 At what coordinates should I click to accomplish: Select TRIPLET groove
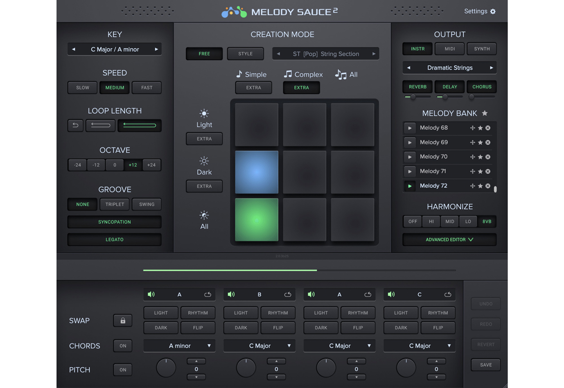coord(115,204)
